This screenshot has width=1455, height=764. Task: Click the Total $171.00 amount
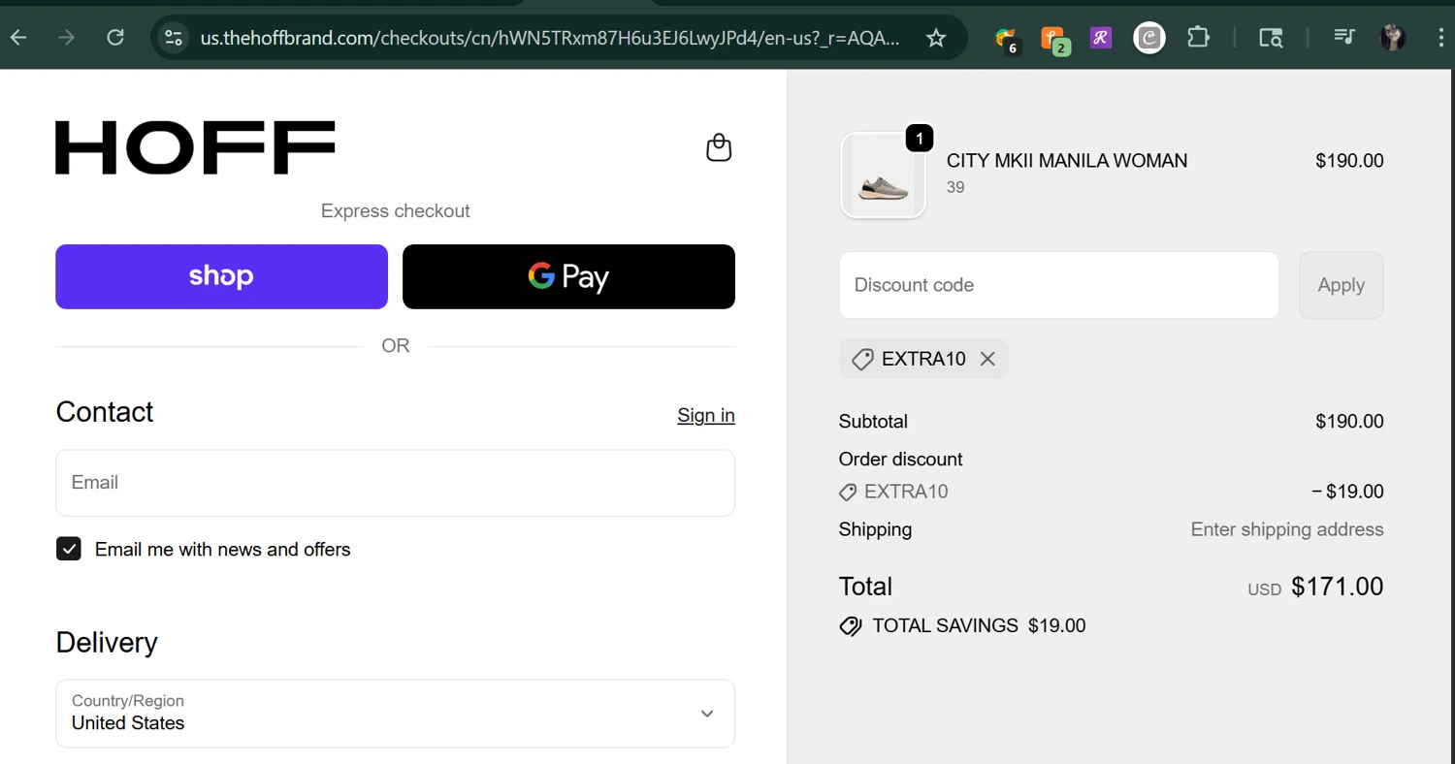(1338, 587)
